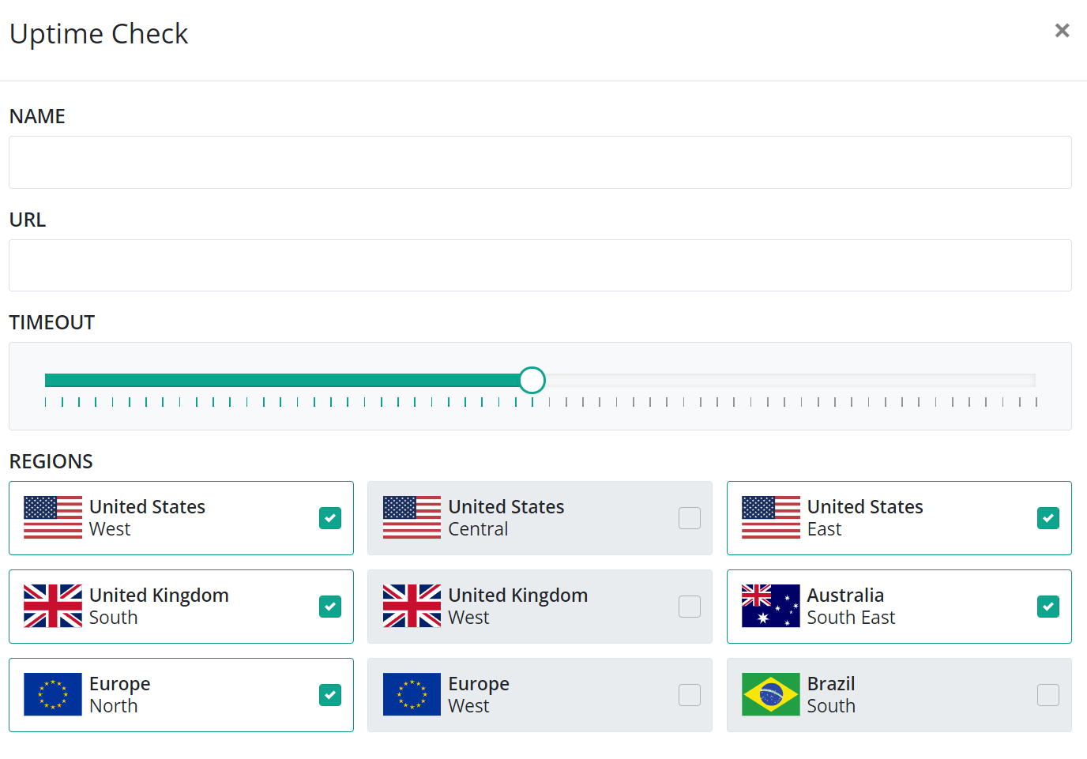Disable the United States West region
This screenshot has height=759, width=1087.
[329, 518]
